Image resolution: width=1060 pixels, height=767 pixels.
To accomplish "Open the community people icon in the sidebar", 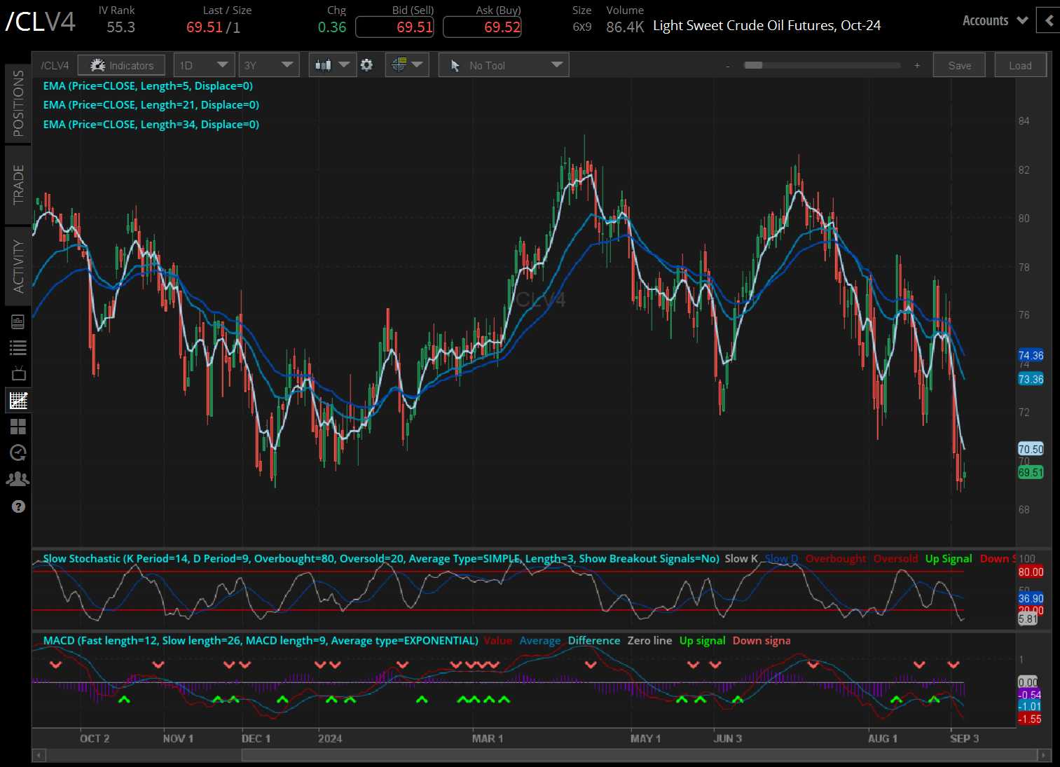I will [x=18, y=478].
